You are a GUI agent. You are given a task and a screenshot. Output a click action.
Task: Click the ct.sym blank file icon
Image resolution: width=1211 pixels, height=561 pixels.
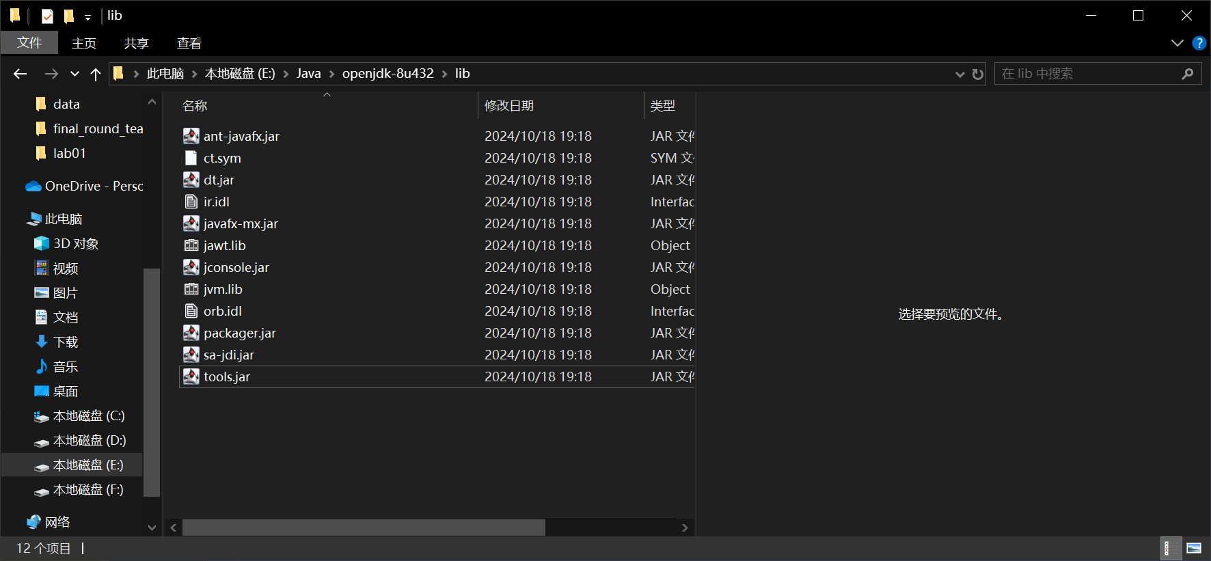(191, 158)
